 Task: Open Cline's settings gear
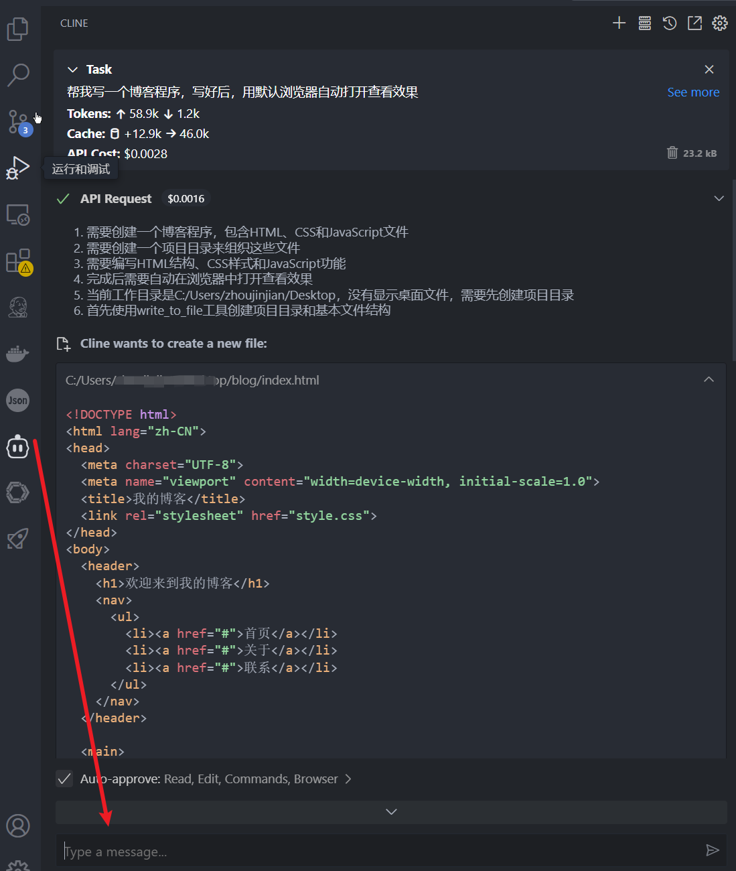(x=719, y=22)
